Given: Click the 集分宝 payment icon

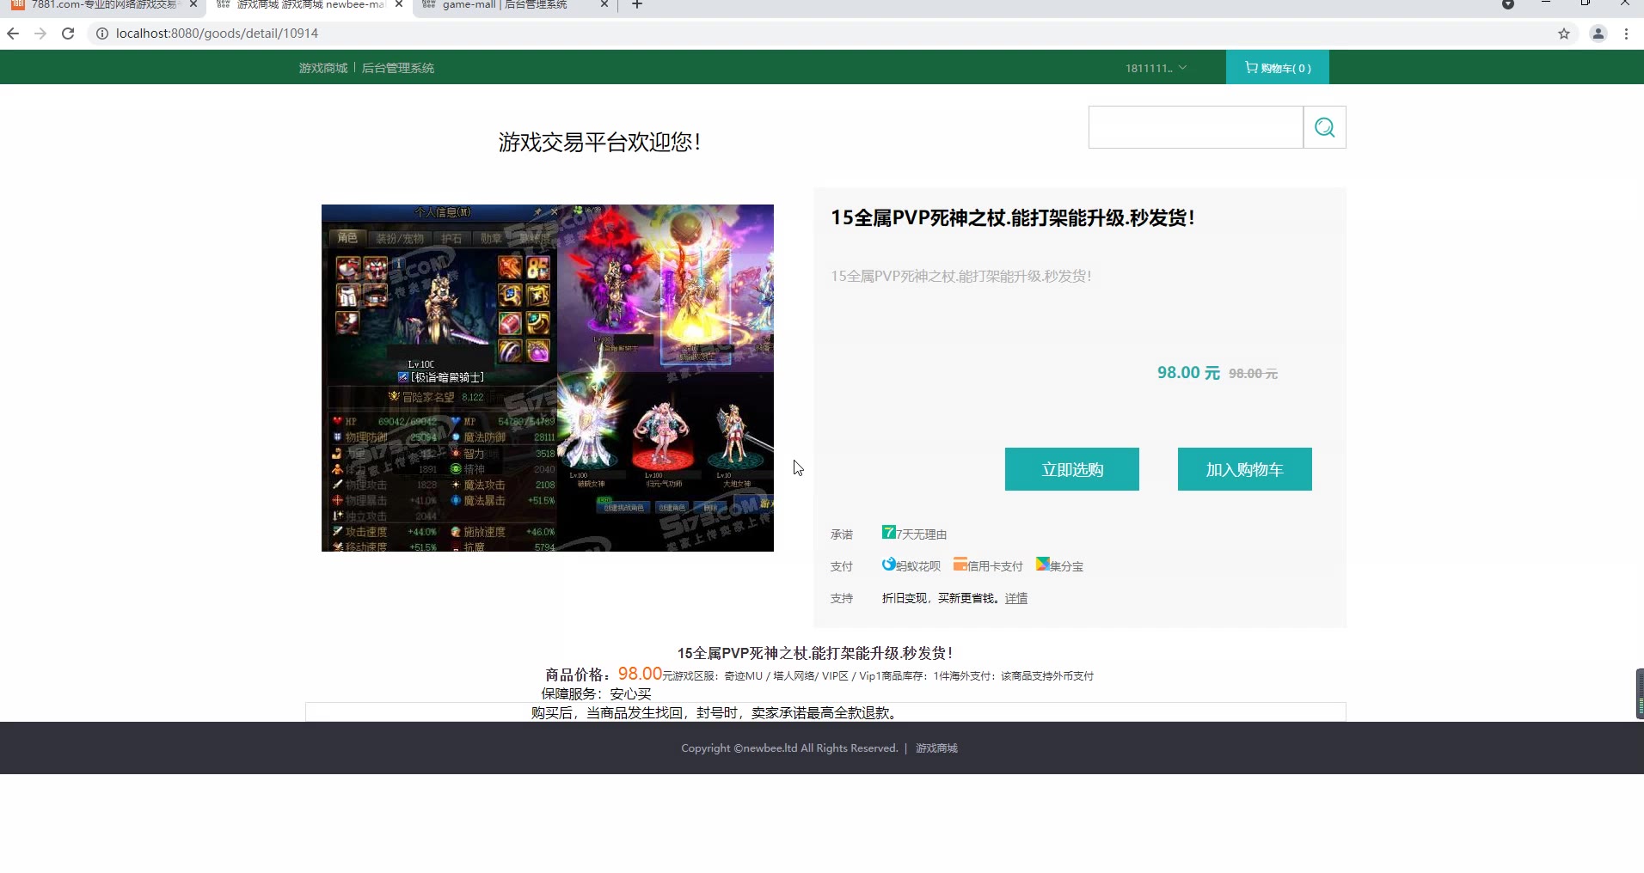Looking at the screenshot, I should pos(1043,565).
